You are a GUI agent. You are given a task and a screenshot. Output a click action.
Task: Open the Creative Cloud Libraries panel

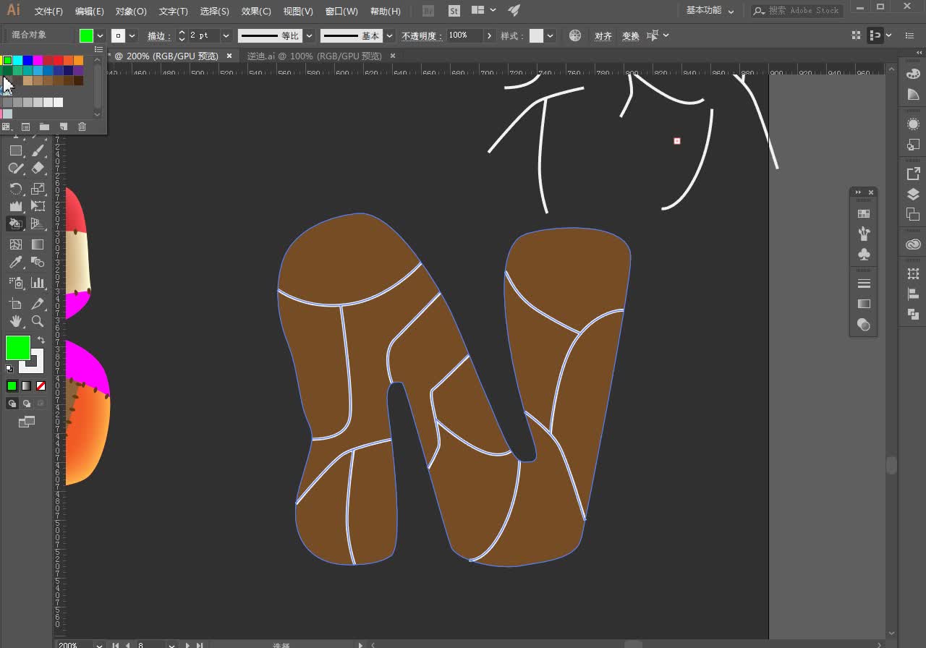coord(913,244)
